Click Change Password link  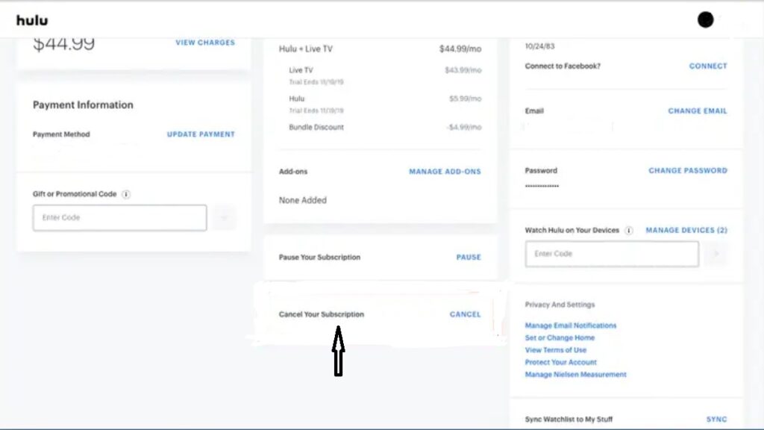click(x=687, y=171)
